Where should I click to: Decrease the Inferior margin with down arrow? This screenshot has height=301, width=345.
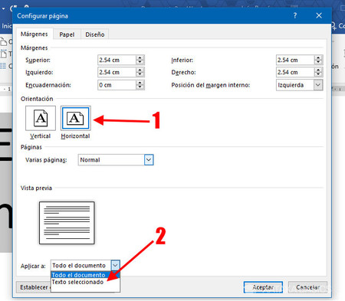pos(318,62)
